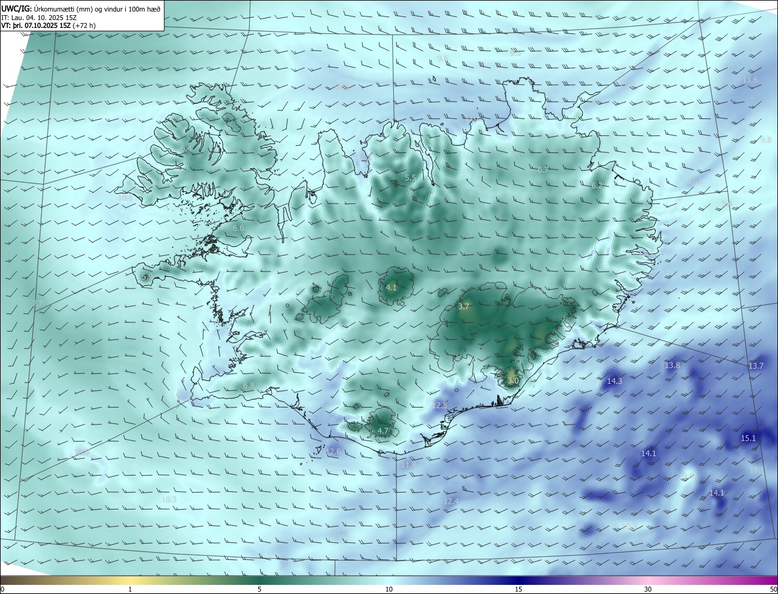Viewport: 778px width, 594px height.
Task: Click the 7.7 value at the west edge
Action: tap(38, 304)
